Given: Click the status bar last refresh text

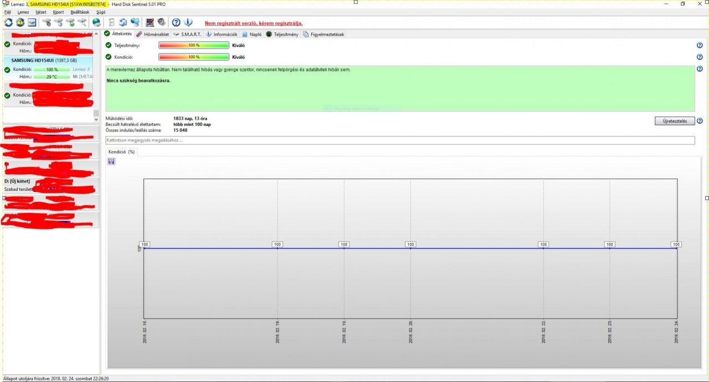Looking at the screenshot, I should point(56,379).
